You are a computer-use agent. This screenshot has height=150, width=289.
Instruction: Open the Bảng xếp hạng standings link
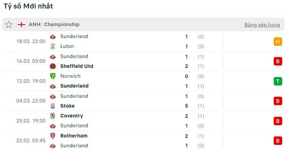(262, 25)
